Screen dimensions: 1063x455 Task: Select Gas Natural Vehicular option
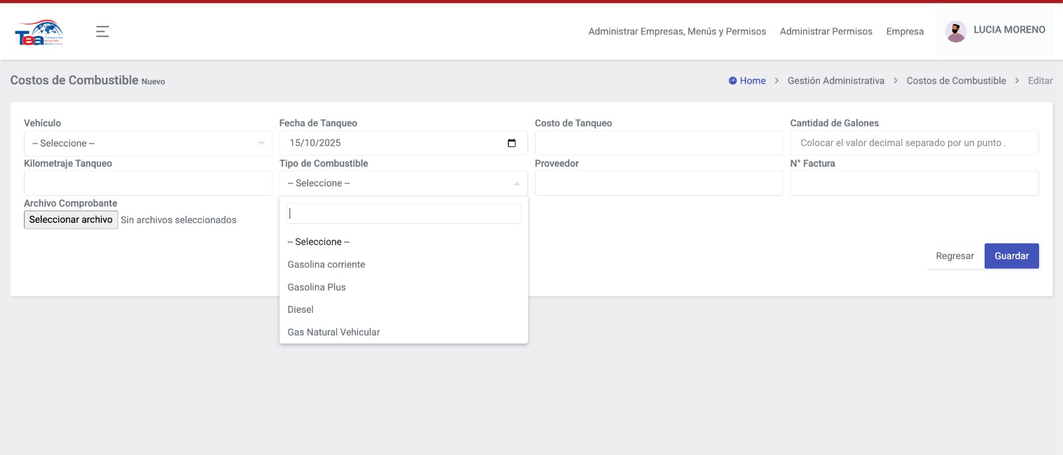click(334, 332)
